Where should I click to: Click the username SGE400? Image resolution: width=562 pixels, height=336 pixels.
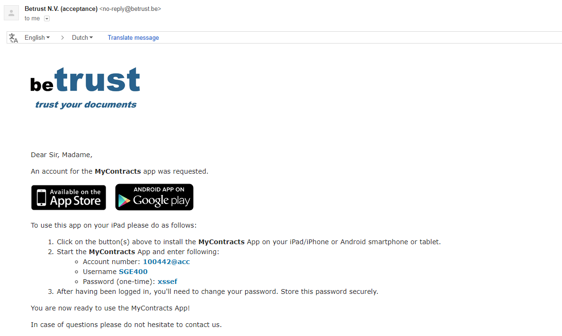(133, 272)
